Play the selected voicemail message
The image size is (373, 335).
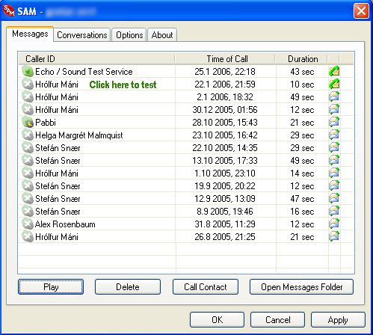51,287
